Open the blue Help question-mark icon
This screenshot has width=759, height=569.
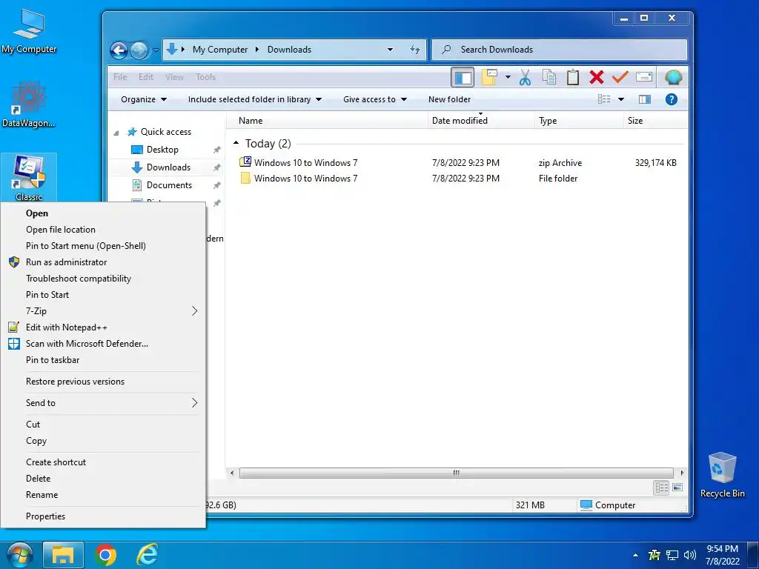coord(671,99)
